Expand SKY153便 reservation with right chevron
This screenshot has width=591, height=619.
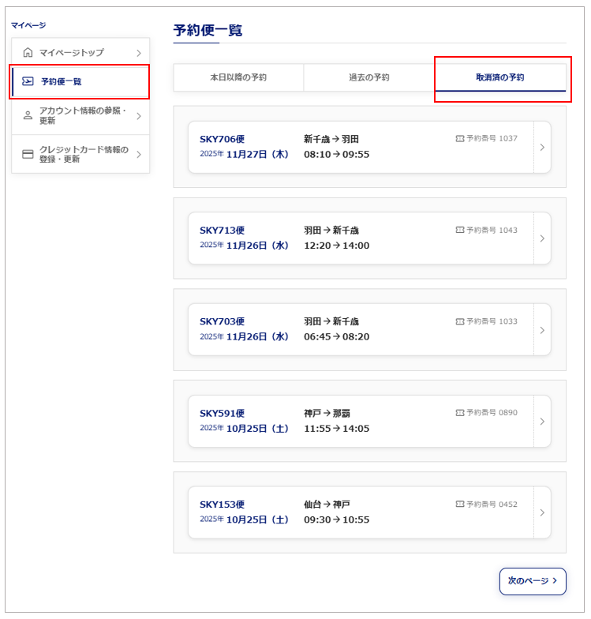tap(542, 512)
